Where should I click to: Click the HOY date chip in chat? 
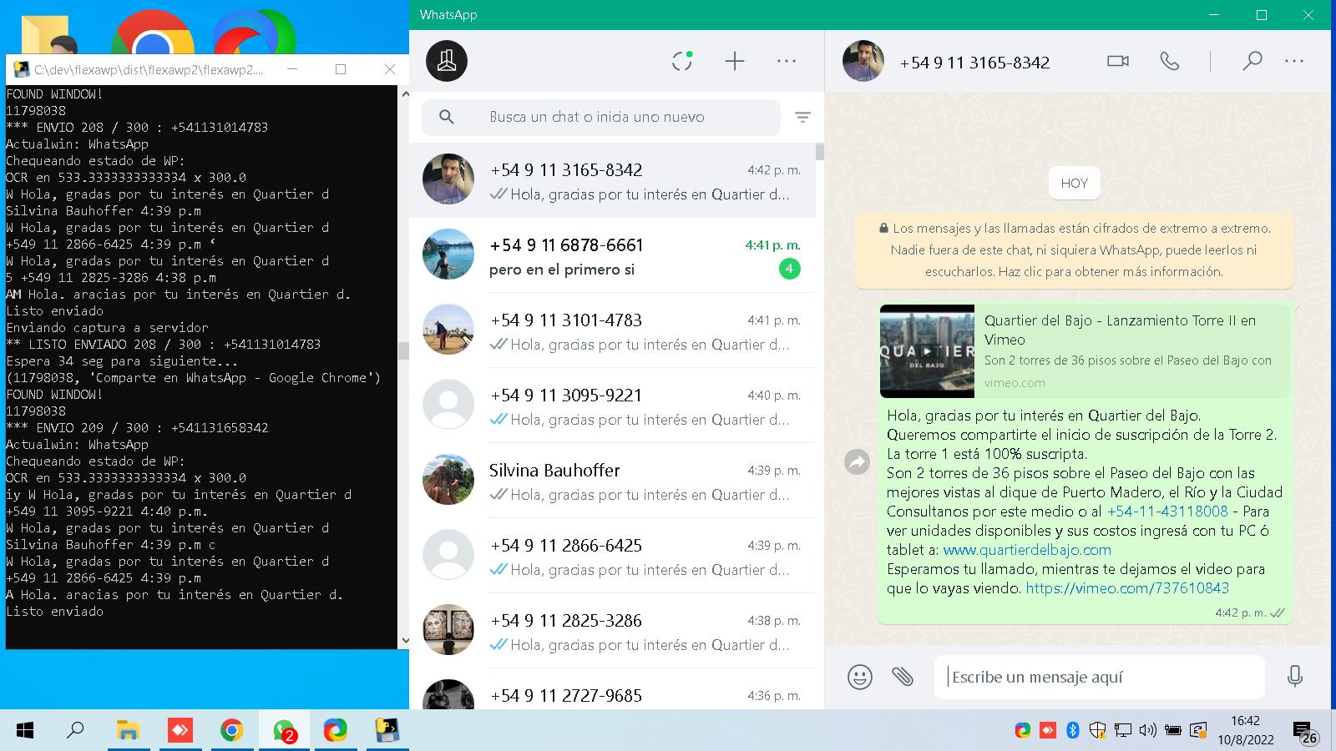click(x=1074, y=184)
